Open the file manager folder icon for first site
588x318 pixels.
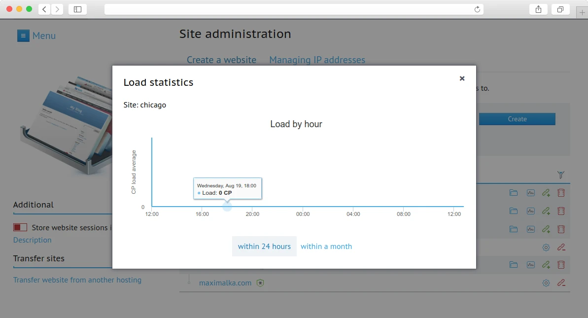click(x=514, y=192)
